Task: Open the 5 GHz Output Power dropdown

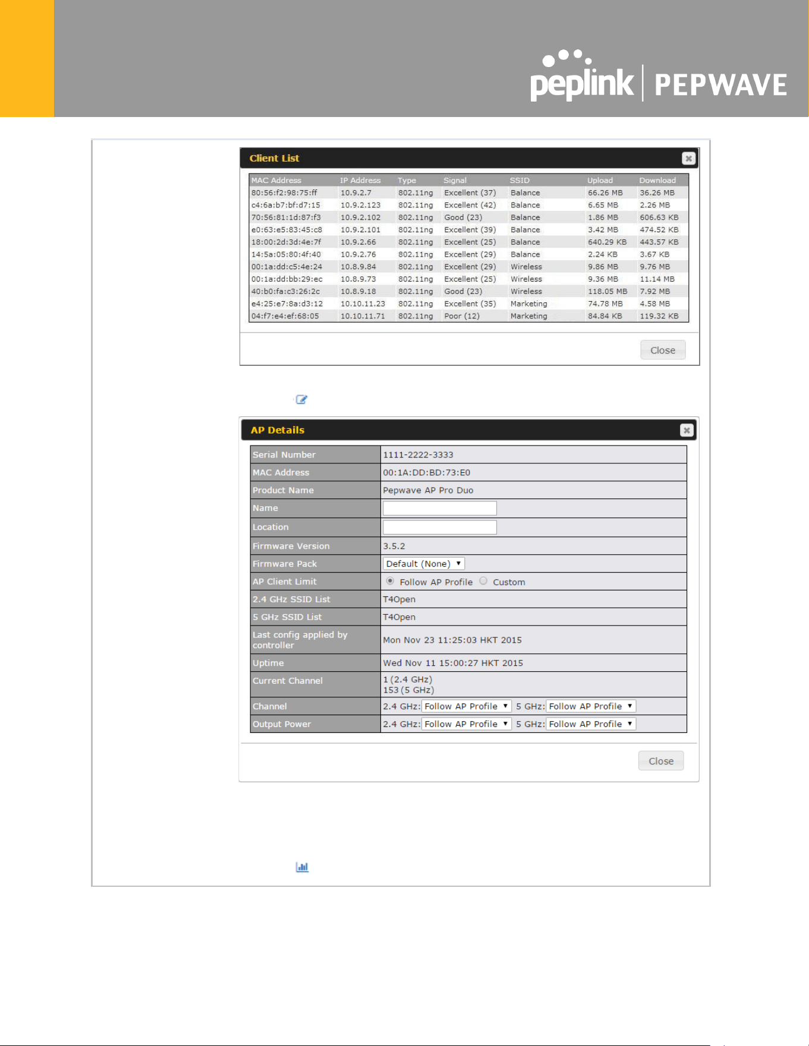Action: [591, 724]
